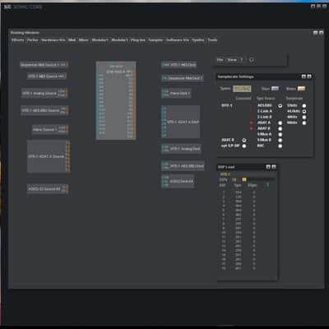
Task: Set samplerate to 44,1kHz
Action: [x=304, y=111]
